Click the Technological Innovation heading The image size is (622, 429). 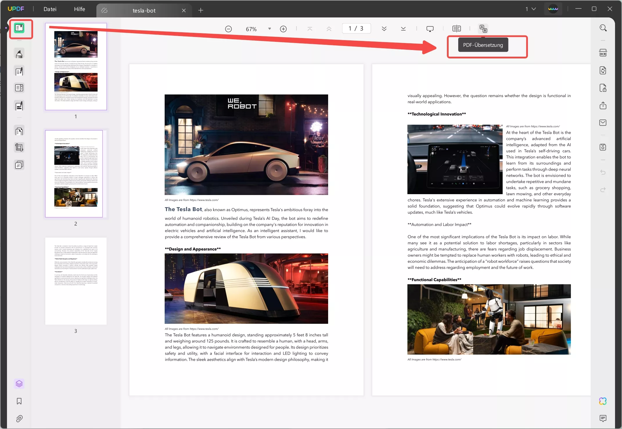[437, 114]
